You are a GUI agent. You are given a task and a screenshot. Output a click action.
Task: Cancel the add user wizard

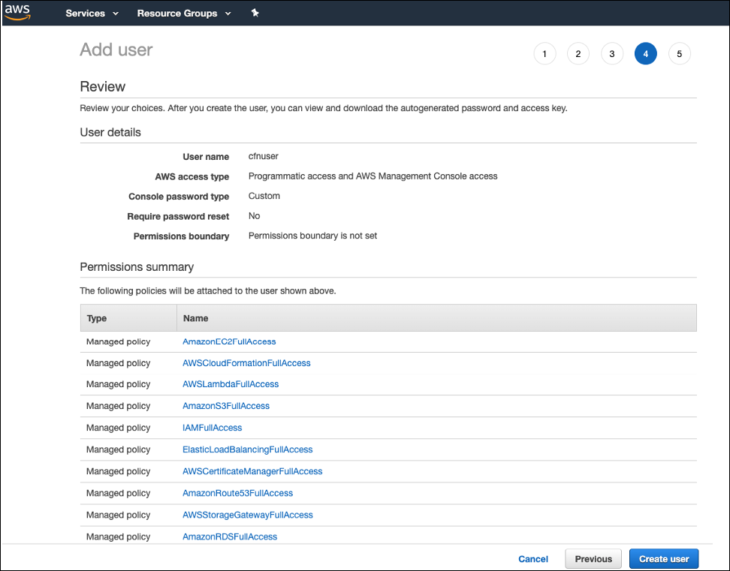(x=533, y=559)
